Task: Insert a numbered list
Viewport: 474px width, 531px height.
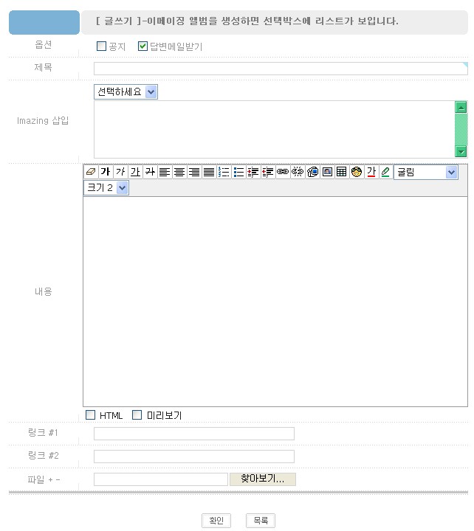Action: 224,172
